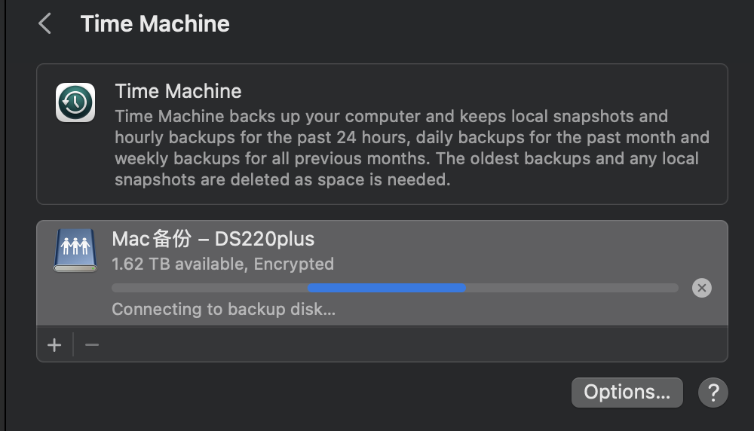Click the 'Connecting to backup disk...' status

tap(223, 309)
